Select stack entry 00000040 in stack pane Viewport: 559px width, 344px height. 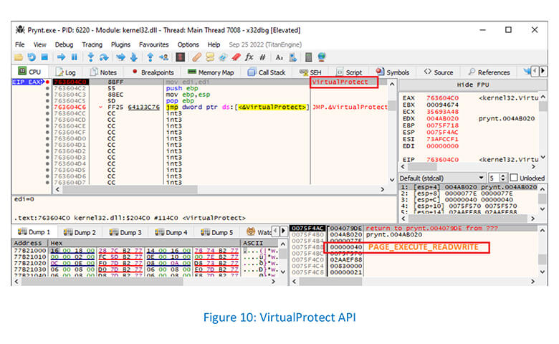346,247
